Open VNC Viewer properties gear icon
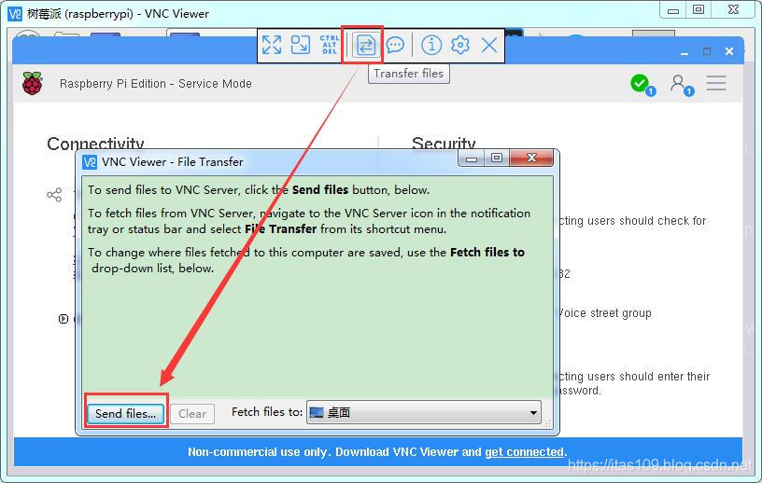This screenshot has height=483, width=762. tap(460, 45)
